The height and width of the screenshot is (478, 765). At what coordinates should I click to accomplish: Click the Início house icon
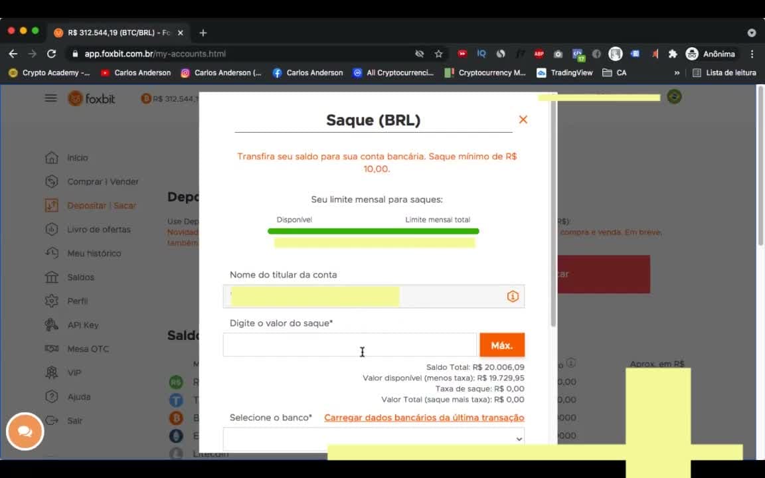point(52,157)
